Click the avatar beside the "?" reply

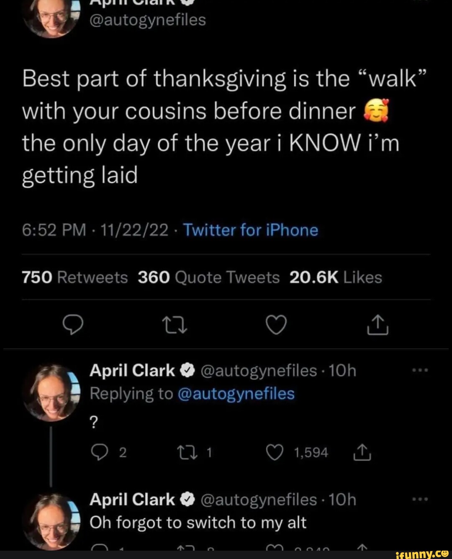pos(52,392)
